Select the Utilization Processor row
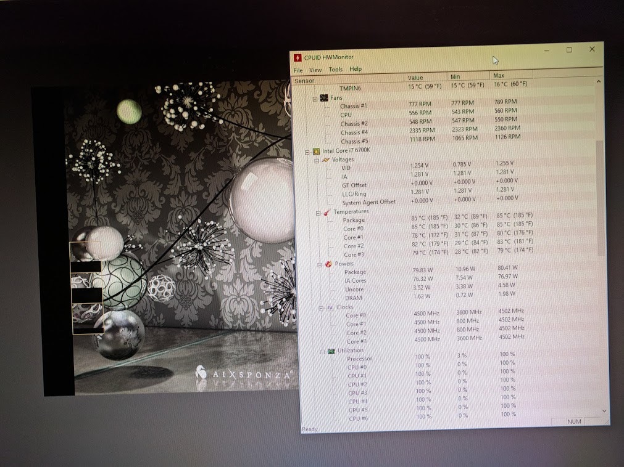 point(450,357)
